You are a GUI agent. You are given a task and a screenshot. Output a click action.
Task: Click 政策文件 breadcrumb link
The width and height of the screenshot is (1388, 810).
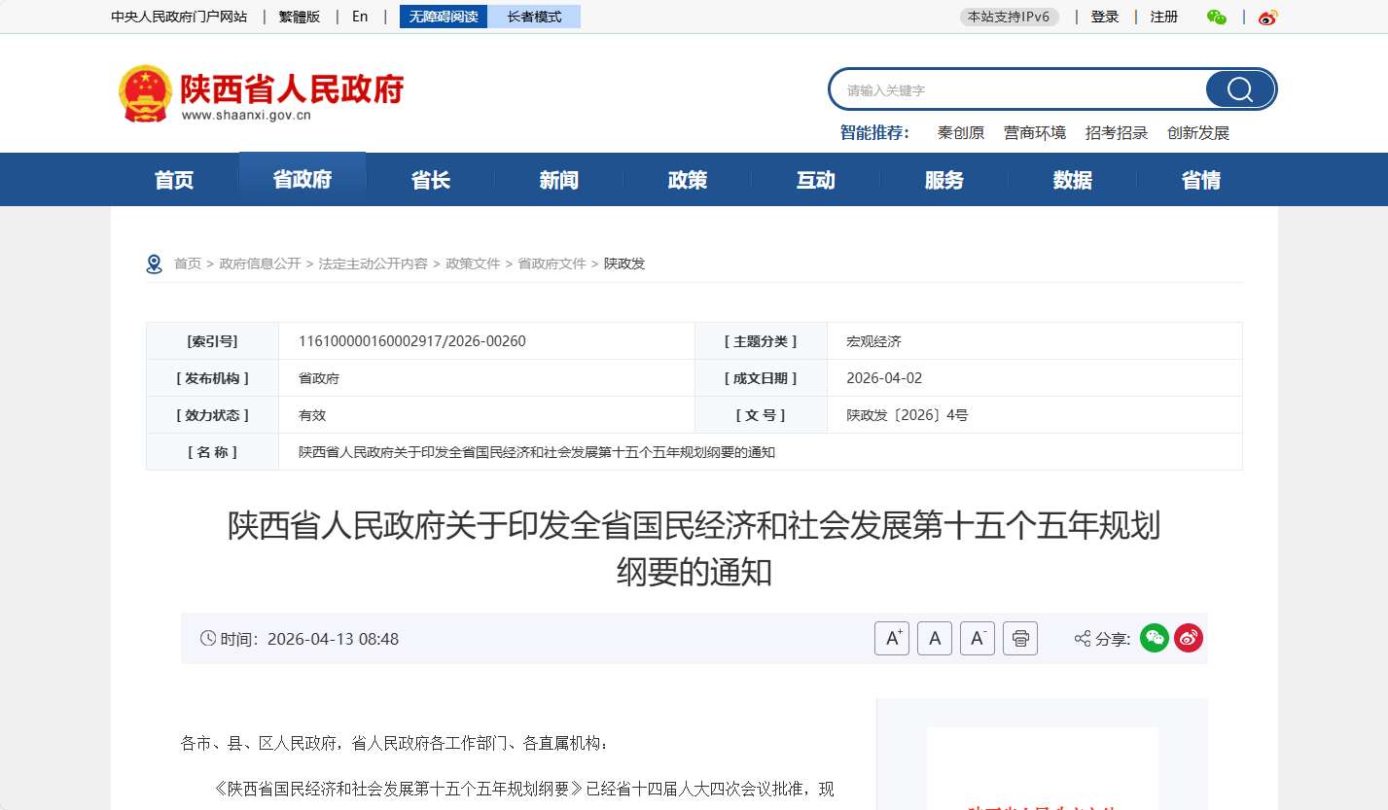pos(473,264)
